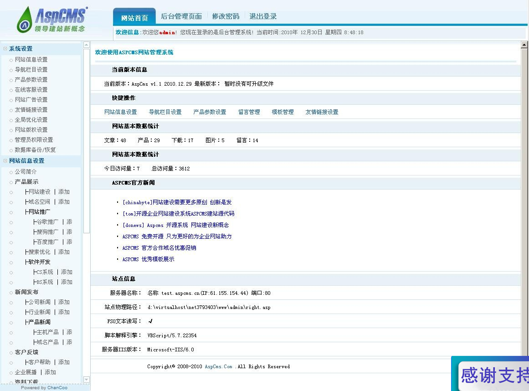Open the 网站建设 sidebar entry
This screenshot has height=391, width=529.
[39, 191]
